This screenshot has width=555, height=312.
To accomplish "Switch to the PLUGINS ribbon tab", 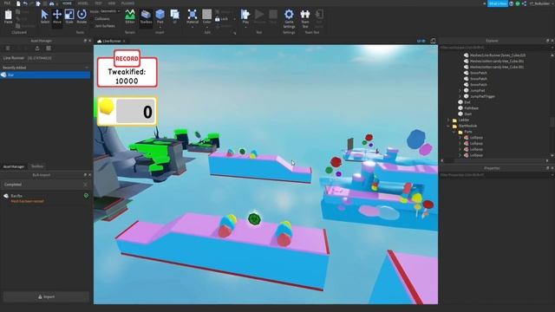I will coord(127,3).
